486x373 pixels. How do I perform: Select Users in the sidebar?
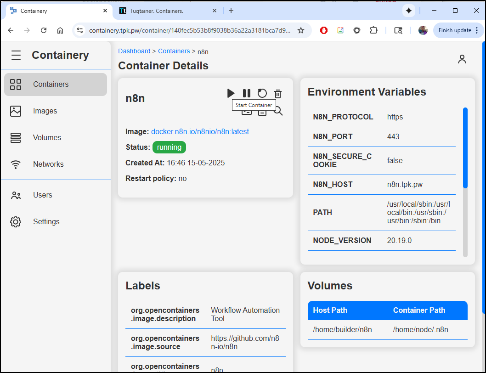point(42,195)
